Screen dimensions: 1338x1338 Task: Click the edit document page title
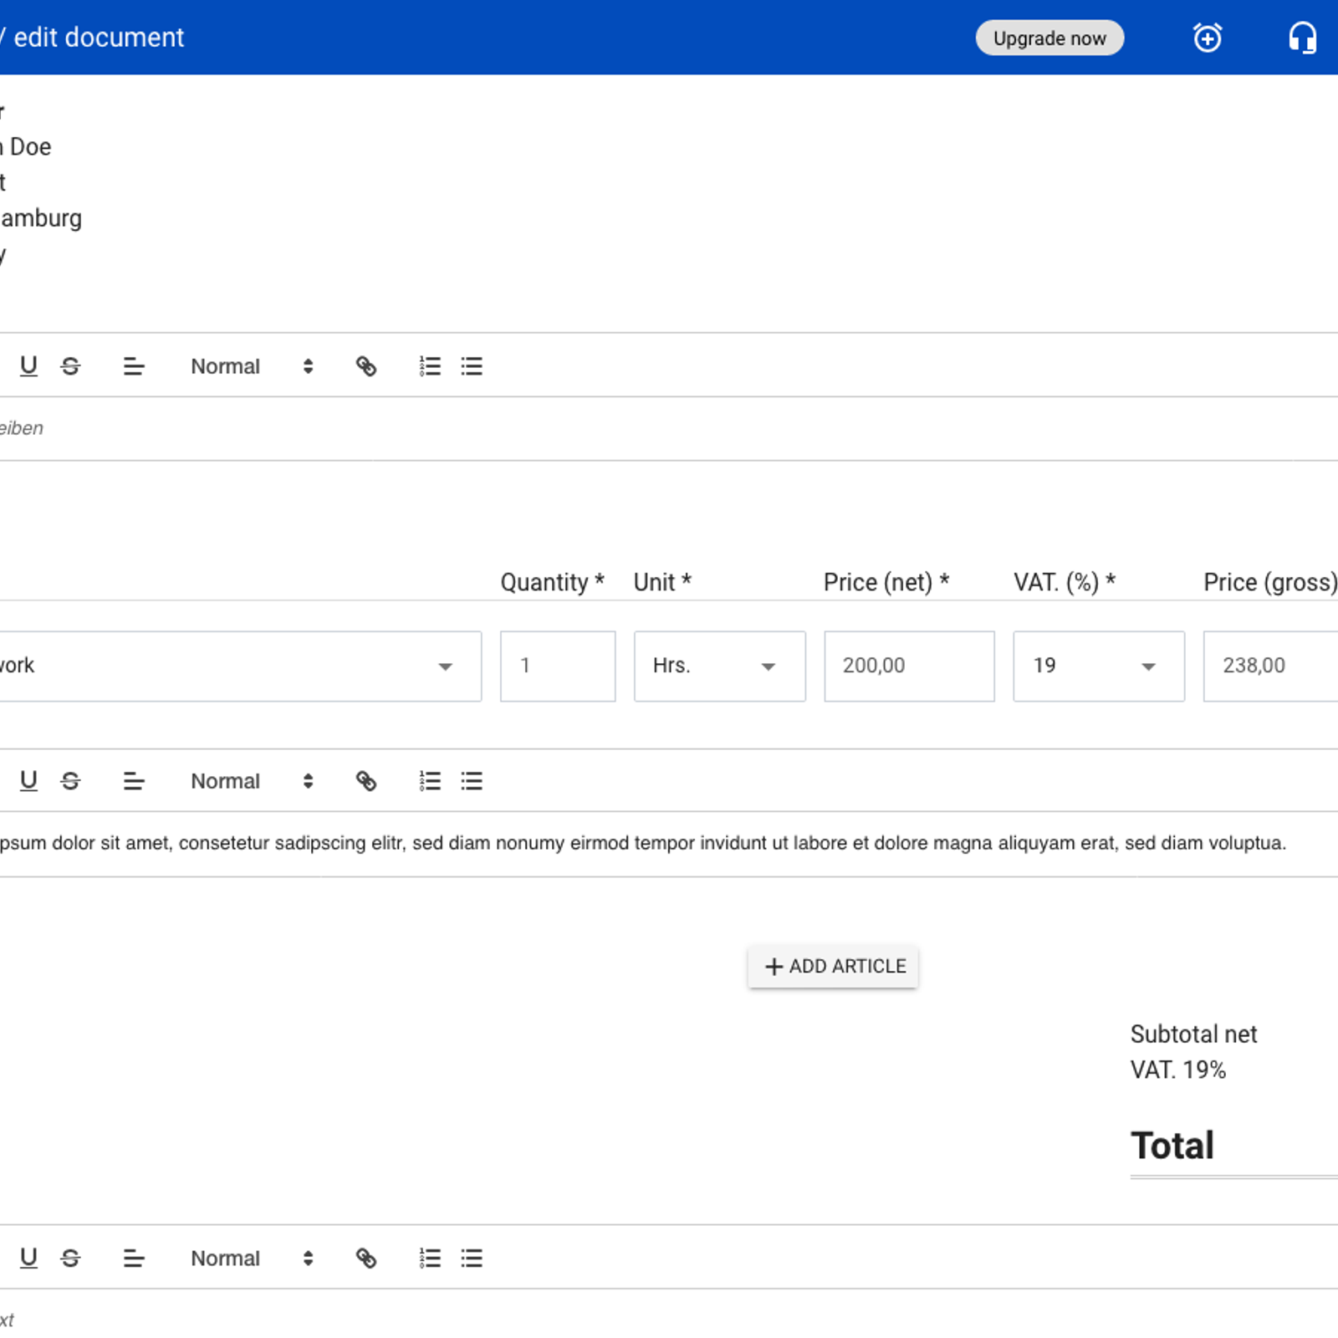coord(99,38)
